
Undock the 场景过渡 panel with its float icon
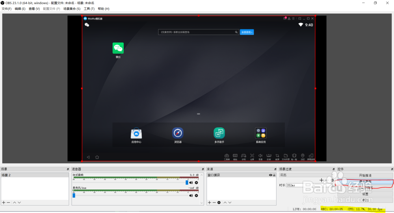[x=333, y=169]
